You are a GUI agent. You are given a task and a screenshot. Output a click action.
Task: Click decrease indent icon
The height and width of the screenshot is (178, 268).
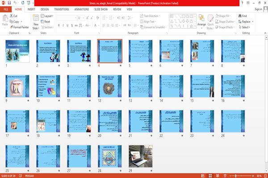point(119,18)
